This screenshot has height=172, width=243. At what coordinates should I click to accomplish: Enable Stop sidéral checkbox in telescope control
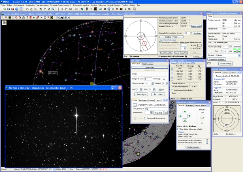click(178, 129)
